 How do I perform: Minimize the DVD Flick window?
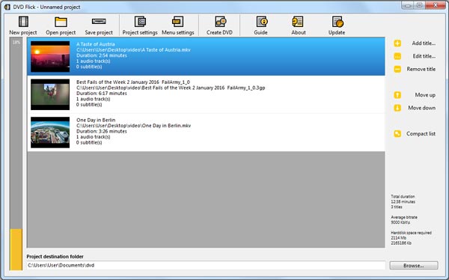coord(409,5)
